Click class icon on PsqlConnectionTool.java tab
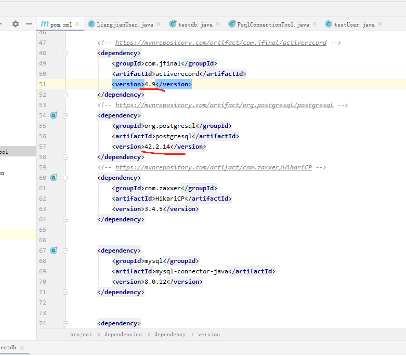 coord(232,24)
